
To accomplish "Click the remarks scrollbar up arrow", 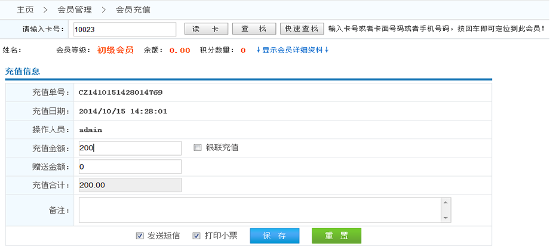I will [x=445, y=203].
